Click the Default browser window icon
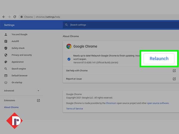Screen dimensions: 179x134 pyautogui.click(x=6, y=76)
